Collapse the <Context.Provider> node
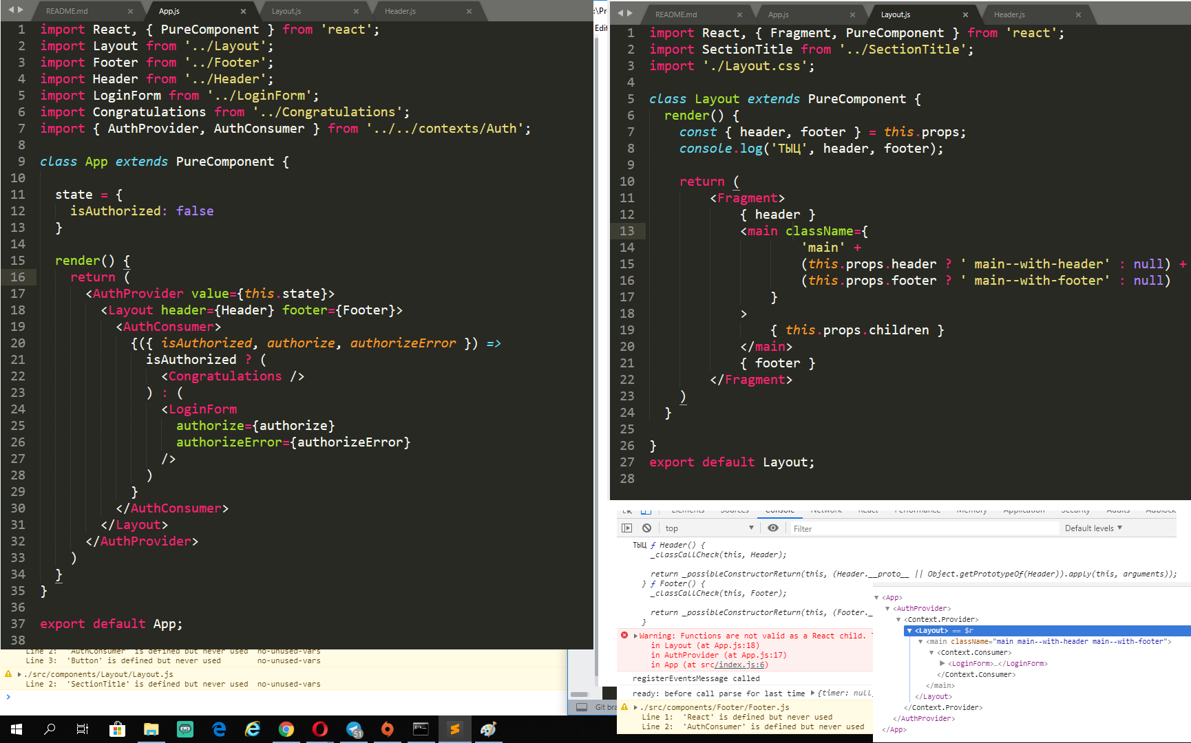The width and height of the screenshot is (1191, 743). click(898, 619)
